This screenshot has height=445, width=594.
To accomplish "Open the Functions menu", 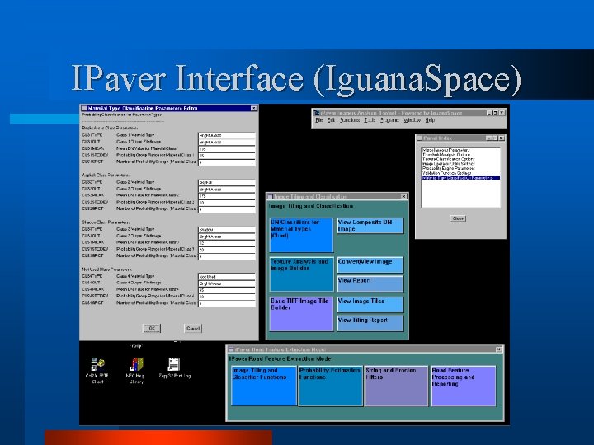I will tap(350, 120).
